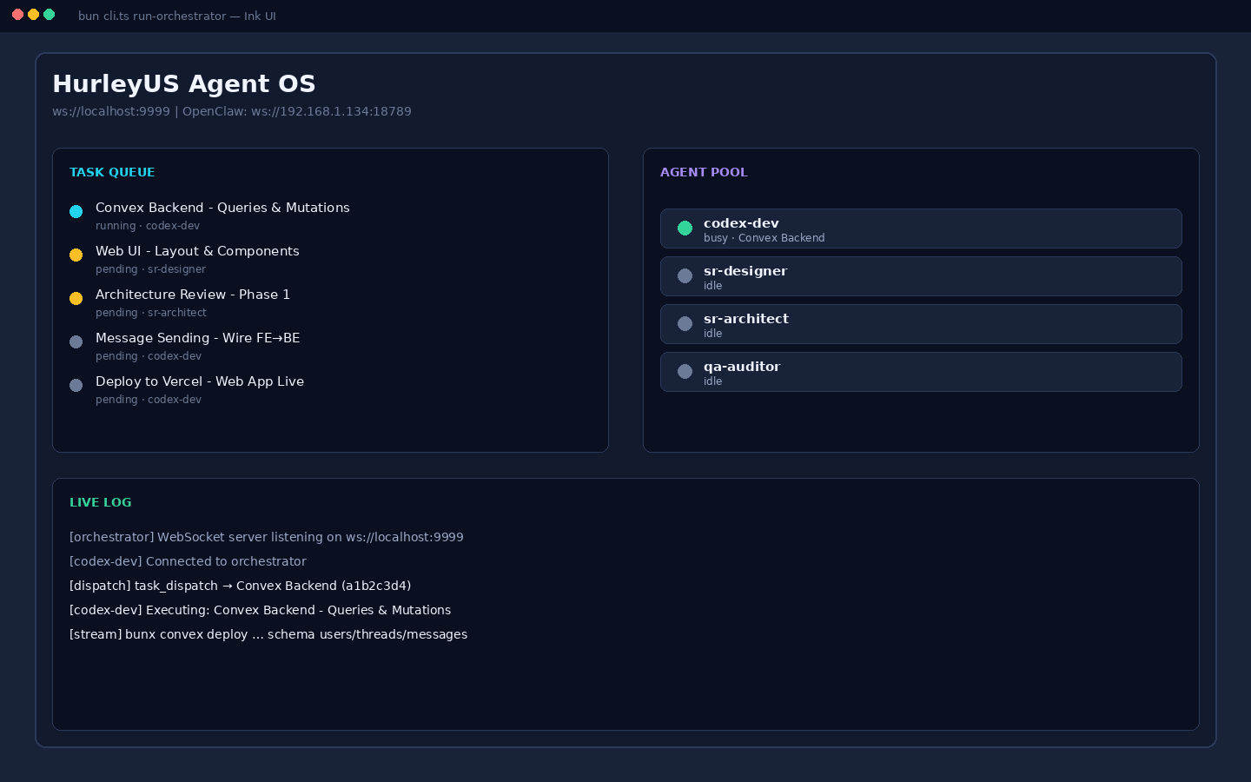The image size is (1251, 782).
Task: Click the gray status dot beside Message Sending task
Action: point(76,341)
